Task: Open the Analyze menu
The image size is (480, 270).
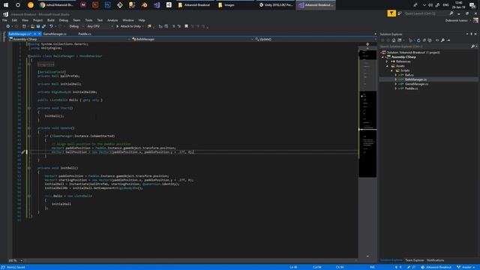Action: [112, 20]
